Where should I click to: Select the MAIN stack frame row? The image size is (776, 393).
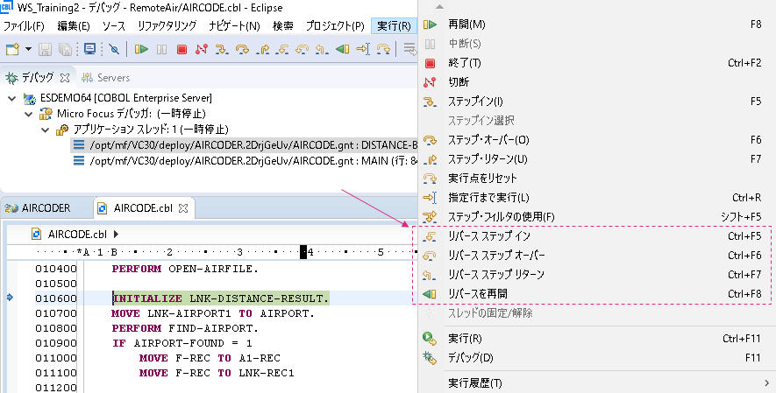click(245, 161)
